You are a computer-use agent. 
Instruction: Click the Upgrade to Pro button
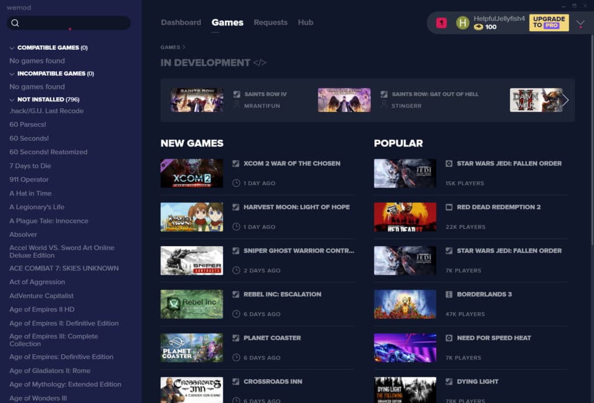pos(549,23)
